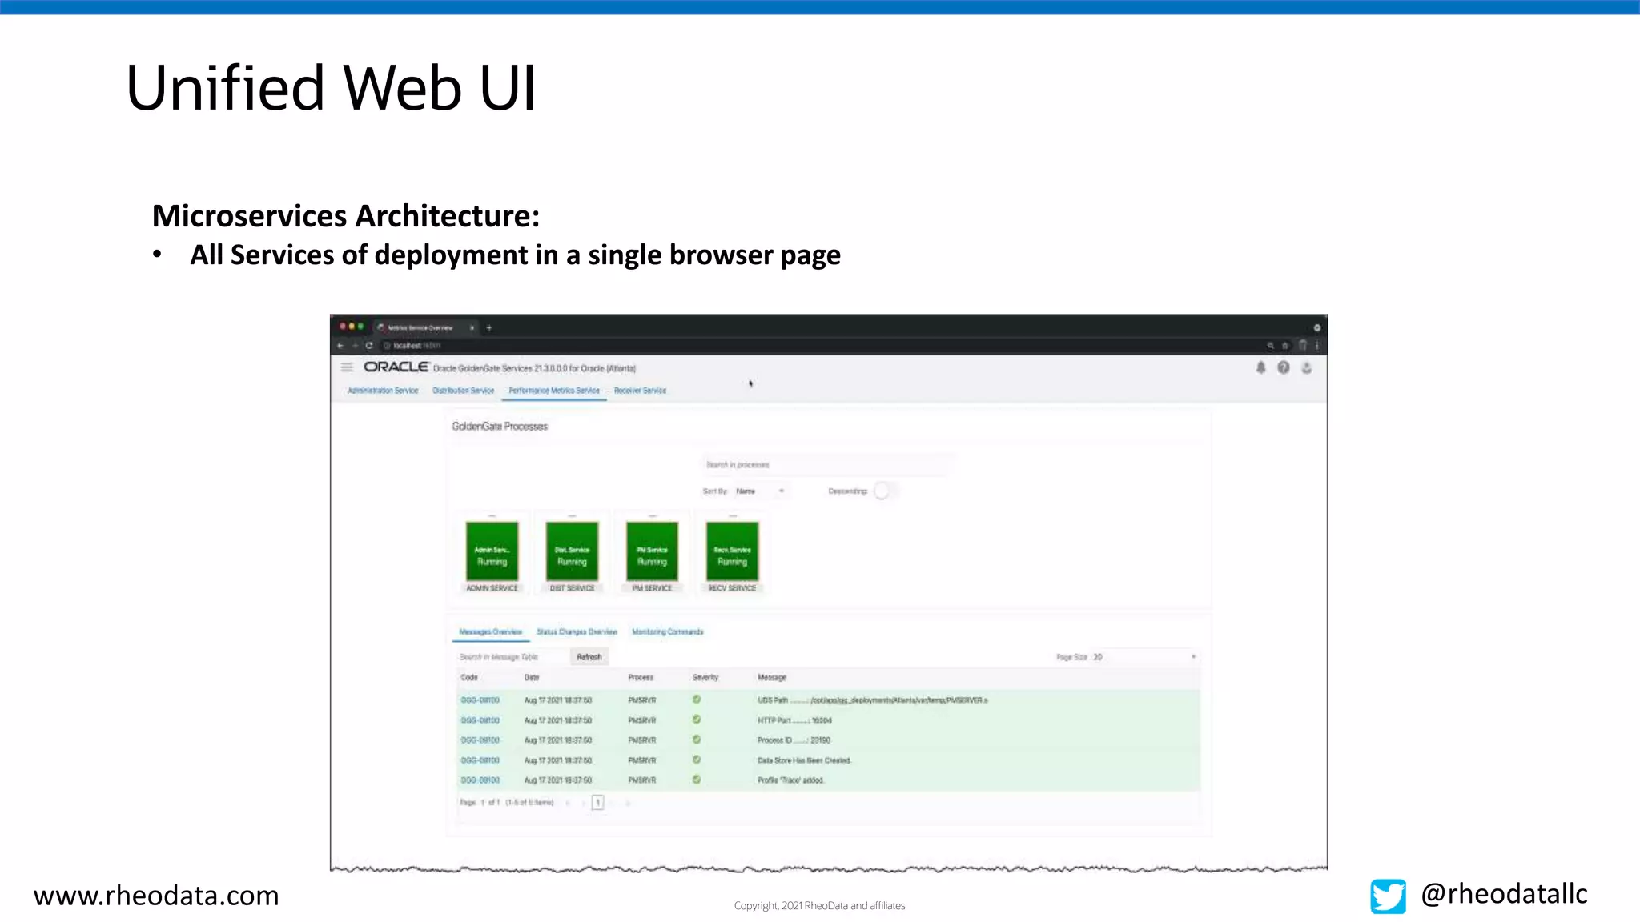Open a new browser tab with plus
The width and height of the screenshot is (1640, 922).
489,327
